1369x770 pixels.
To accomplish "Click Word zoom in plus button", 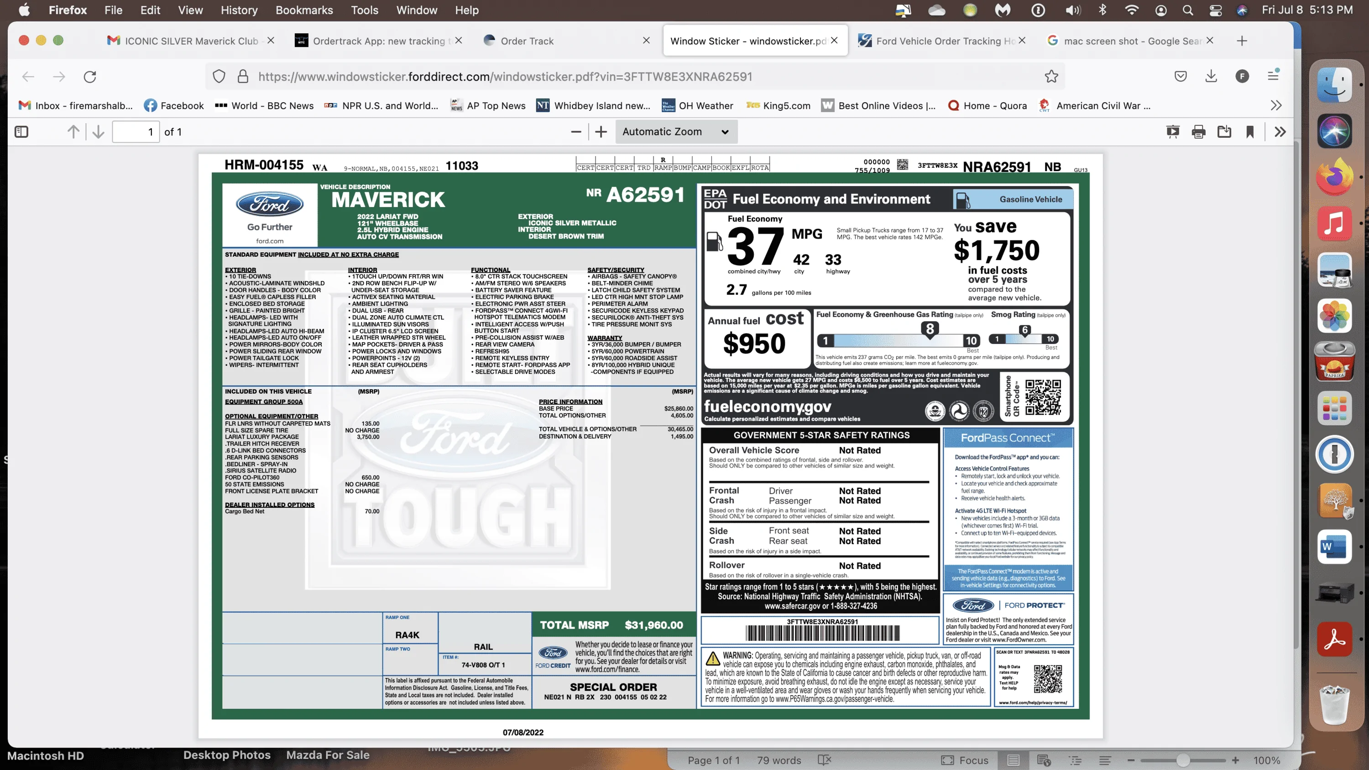I will 1236,760.
